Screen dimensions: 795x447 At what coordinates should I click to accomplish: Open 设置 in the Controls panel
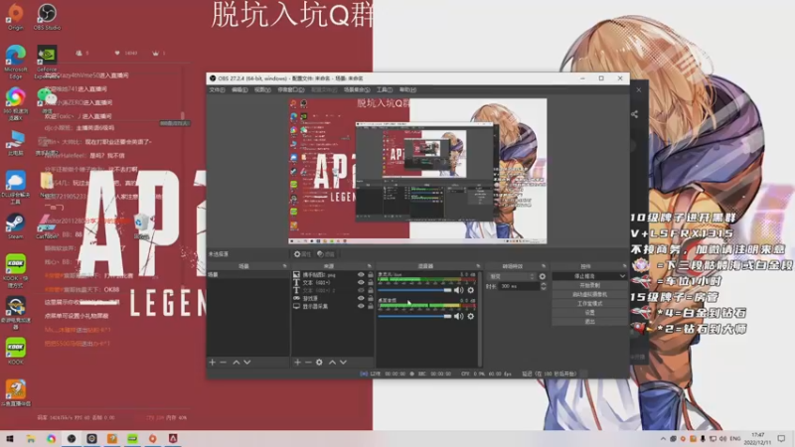(x=589, y=313)
